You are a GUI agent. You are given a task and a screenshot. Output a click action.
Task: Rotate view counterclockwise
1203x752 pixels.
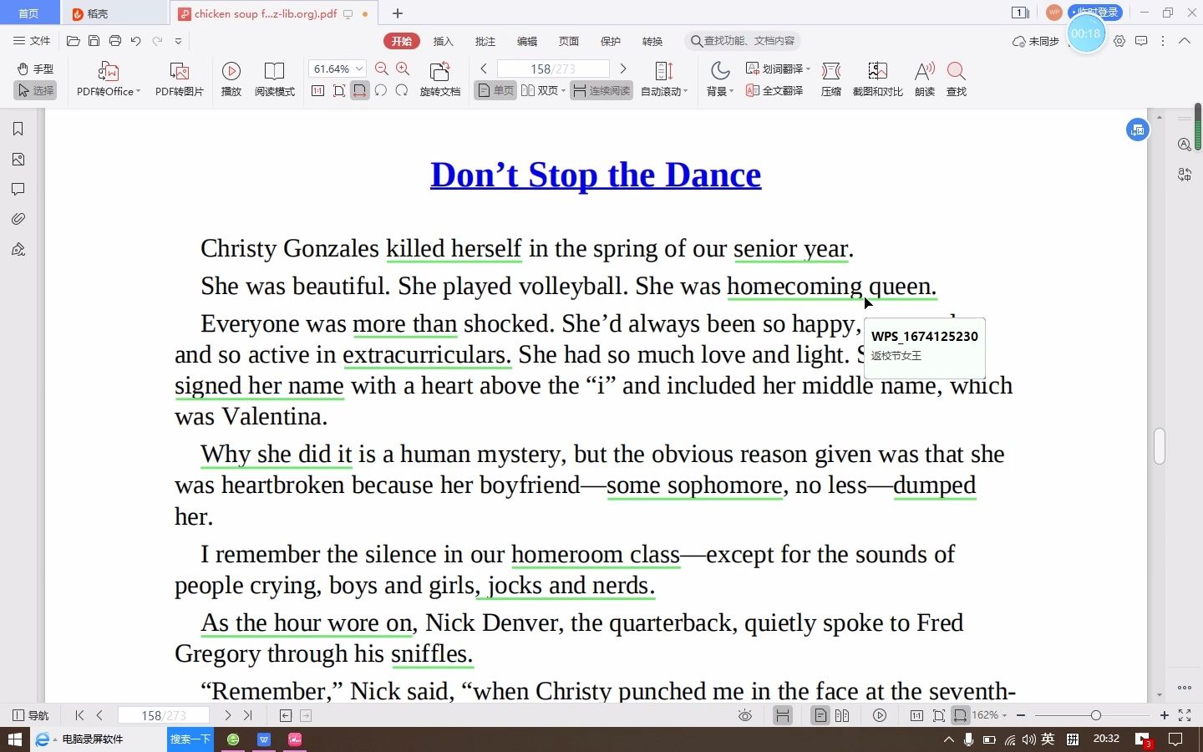[381, 90]
